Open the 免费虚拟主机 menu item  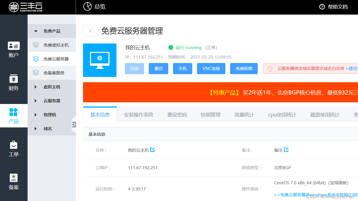(x=52, y=45)
